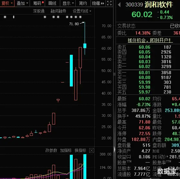Click 换指标 to switch indicator
180x179 pixels.
81,150
